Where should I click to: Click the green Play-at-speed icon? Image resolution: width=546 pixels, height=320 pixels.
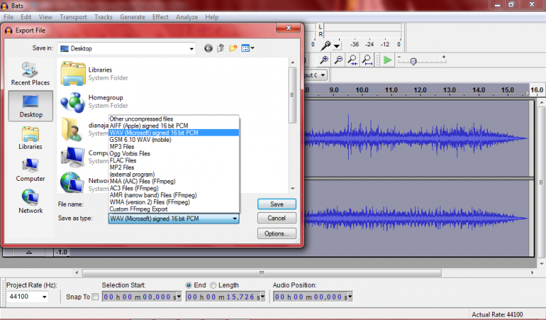[388, 60]
